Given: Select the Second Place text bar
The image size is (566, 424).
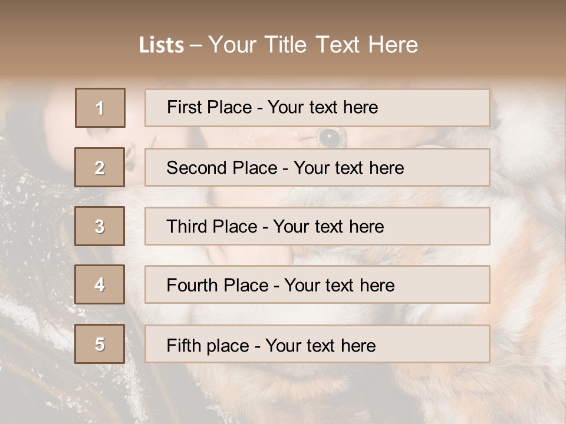Looking at the screenshot, I should coord(317,167).
